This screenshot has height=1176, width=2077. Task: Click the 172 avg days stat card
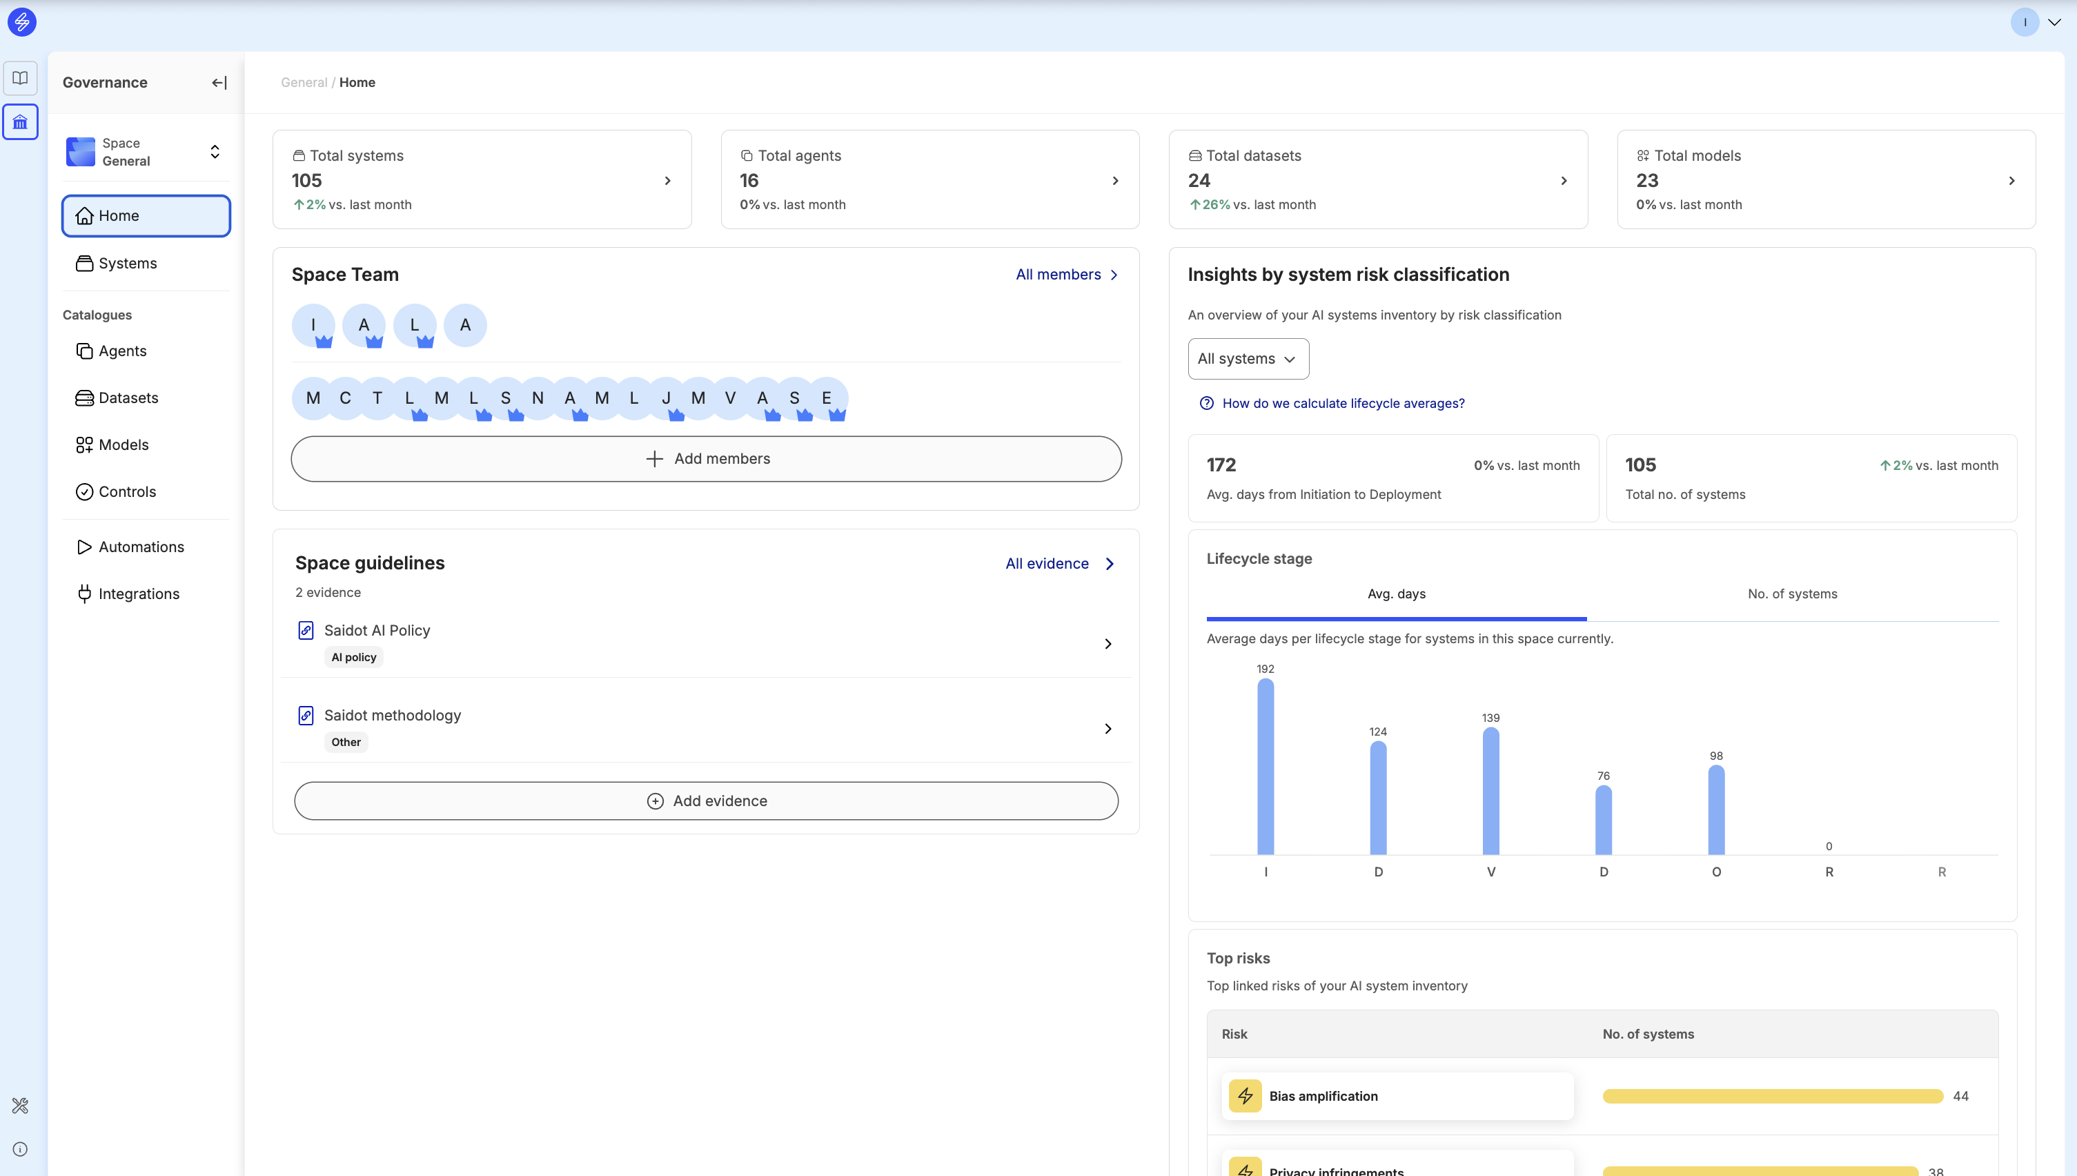(x=1393, y=478)
